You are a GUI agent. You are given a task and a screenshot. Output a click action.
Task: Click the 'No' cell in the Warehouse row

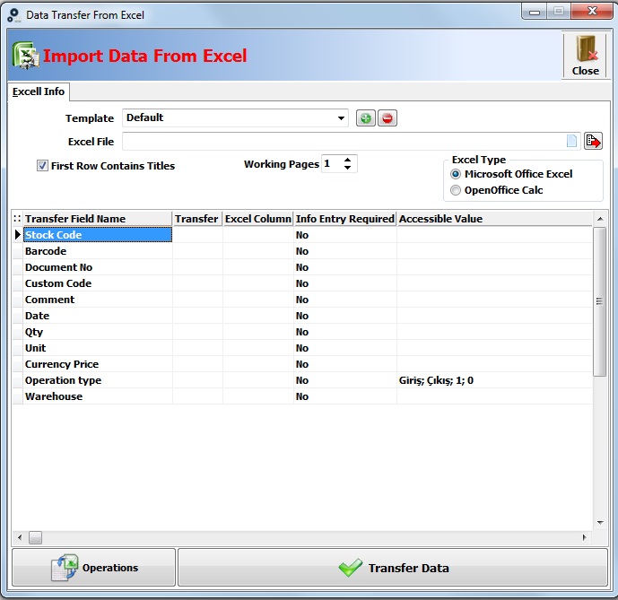click(x=344, y=396)
